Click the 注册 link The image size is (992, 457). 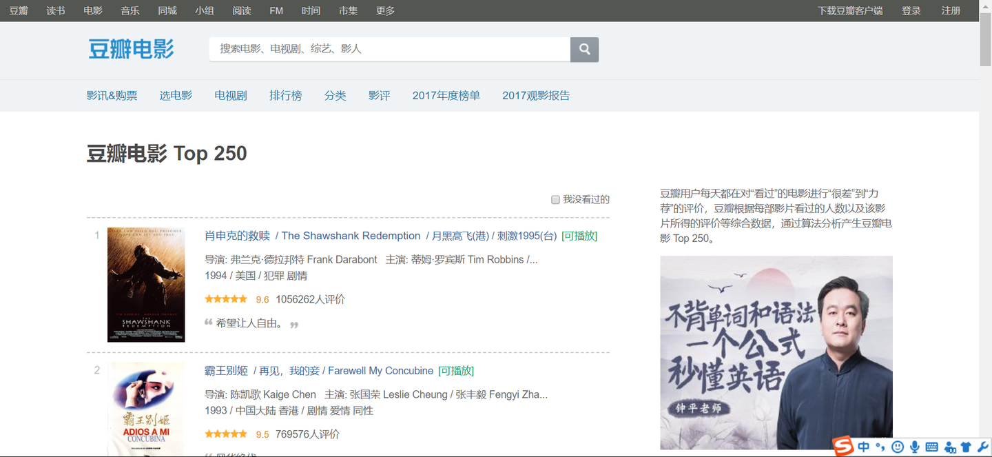point(951,11)
